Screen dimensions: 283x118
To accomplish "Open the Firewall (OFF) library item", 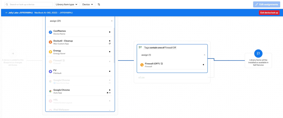I will (x=172, y=65).
